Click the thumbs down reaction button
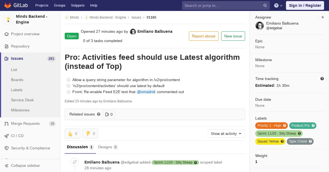Screen dimensions: 329x172 [90, 134]
